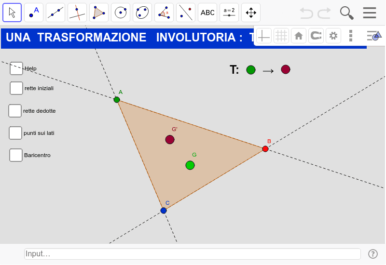Click the green circle in T legend

[x=251, y=70]
